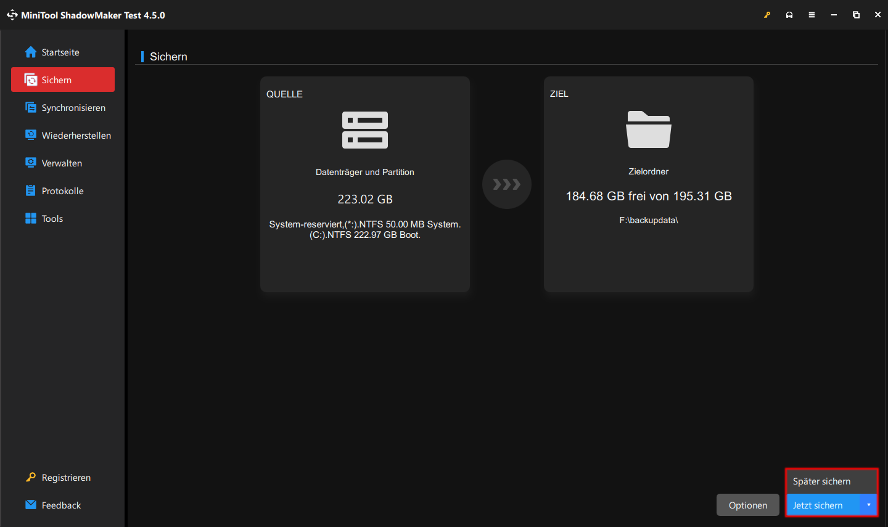Expand the Jetzt sichern dropdown arrow
Viewport: 888px width, 527px height.
[x=868, y=505]
